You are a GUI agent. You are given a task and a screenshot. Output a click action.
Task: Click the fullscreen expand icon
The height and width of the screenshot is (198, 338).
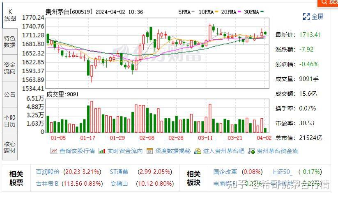click(x=306, y=16)
